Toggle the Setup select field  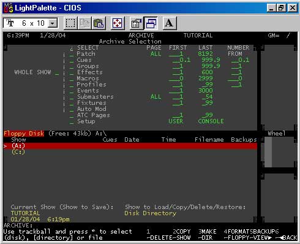coord(71,122)
